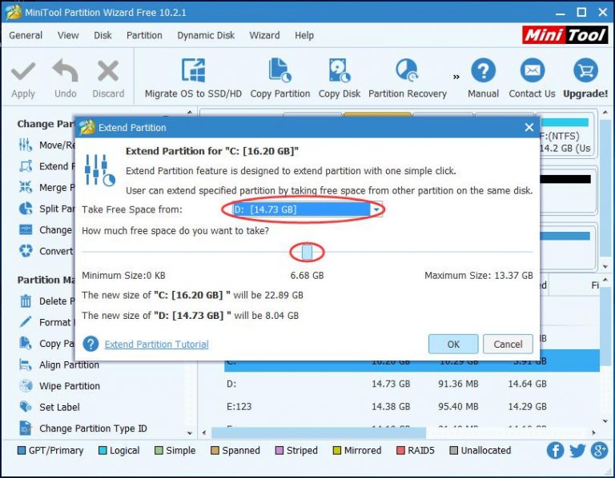Open the Disk menu
Viewport: 615px width, 478px height.
coord(102,35)
